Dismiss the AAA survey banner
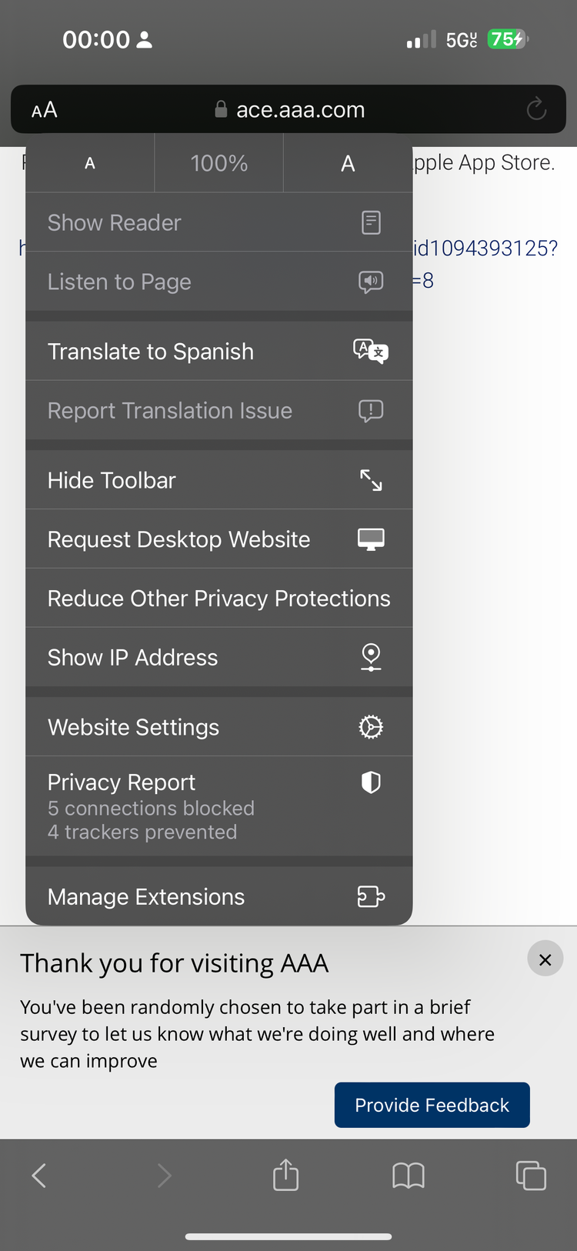The width and height of the screenshot is (577, 1251). pyautogui.click(x=545, y=959)
